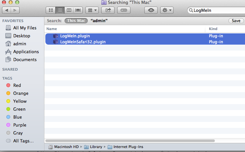Minimize the Finder window with yellow button
The width and height of the screenshot is (245, 152).
pos(11,2)
